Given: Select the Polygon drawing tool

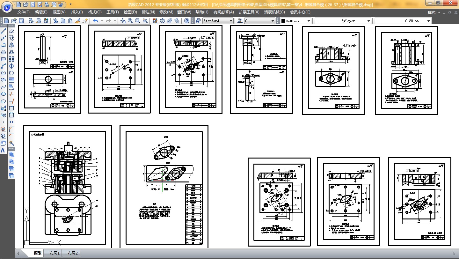Looking at the screenshot, I should click(x=4, y=52).
